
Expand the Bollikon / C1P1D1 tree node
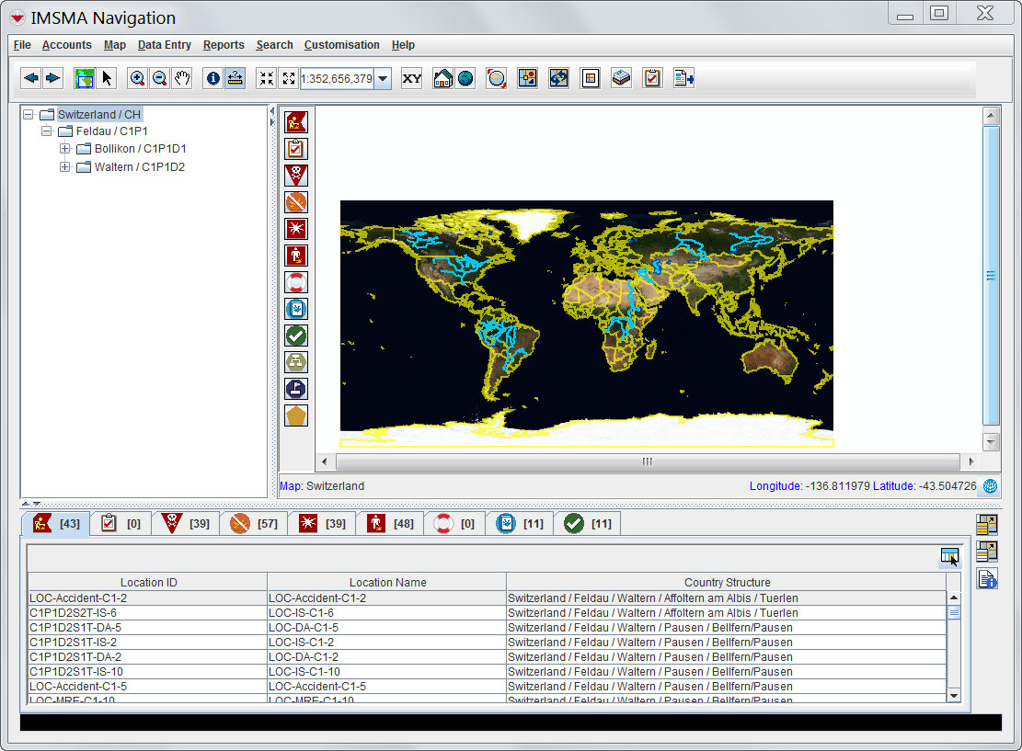click(x=65, y=149)
